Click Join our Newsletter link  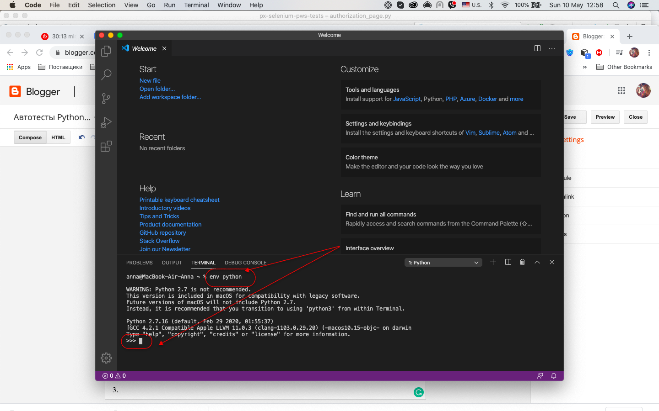coord(165,249)
